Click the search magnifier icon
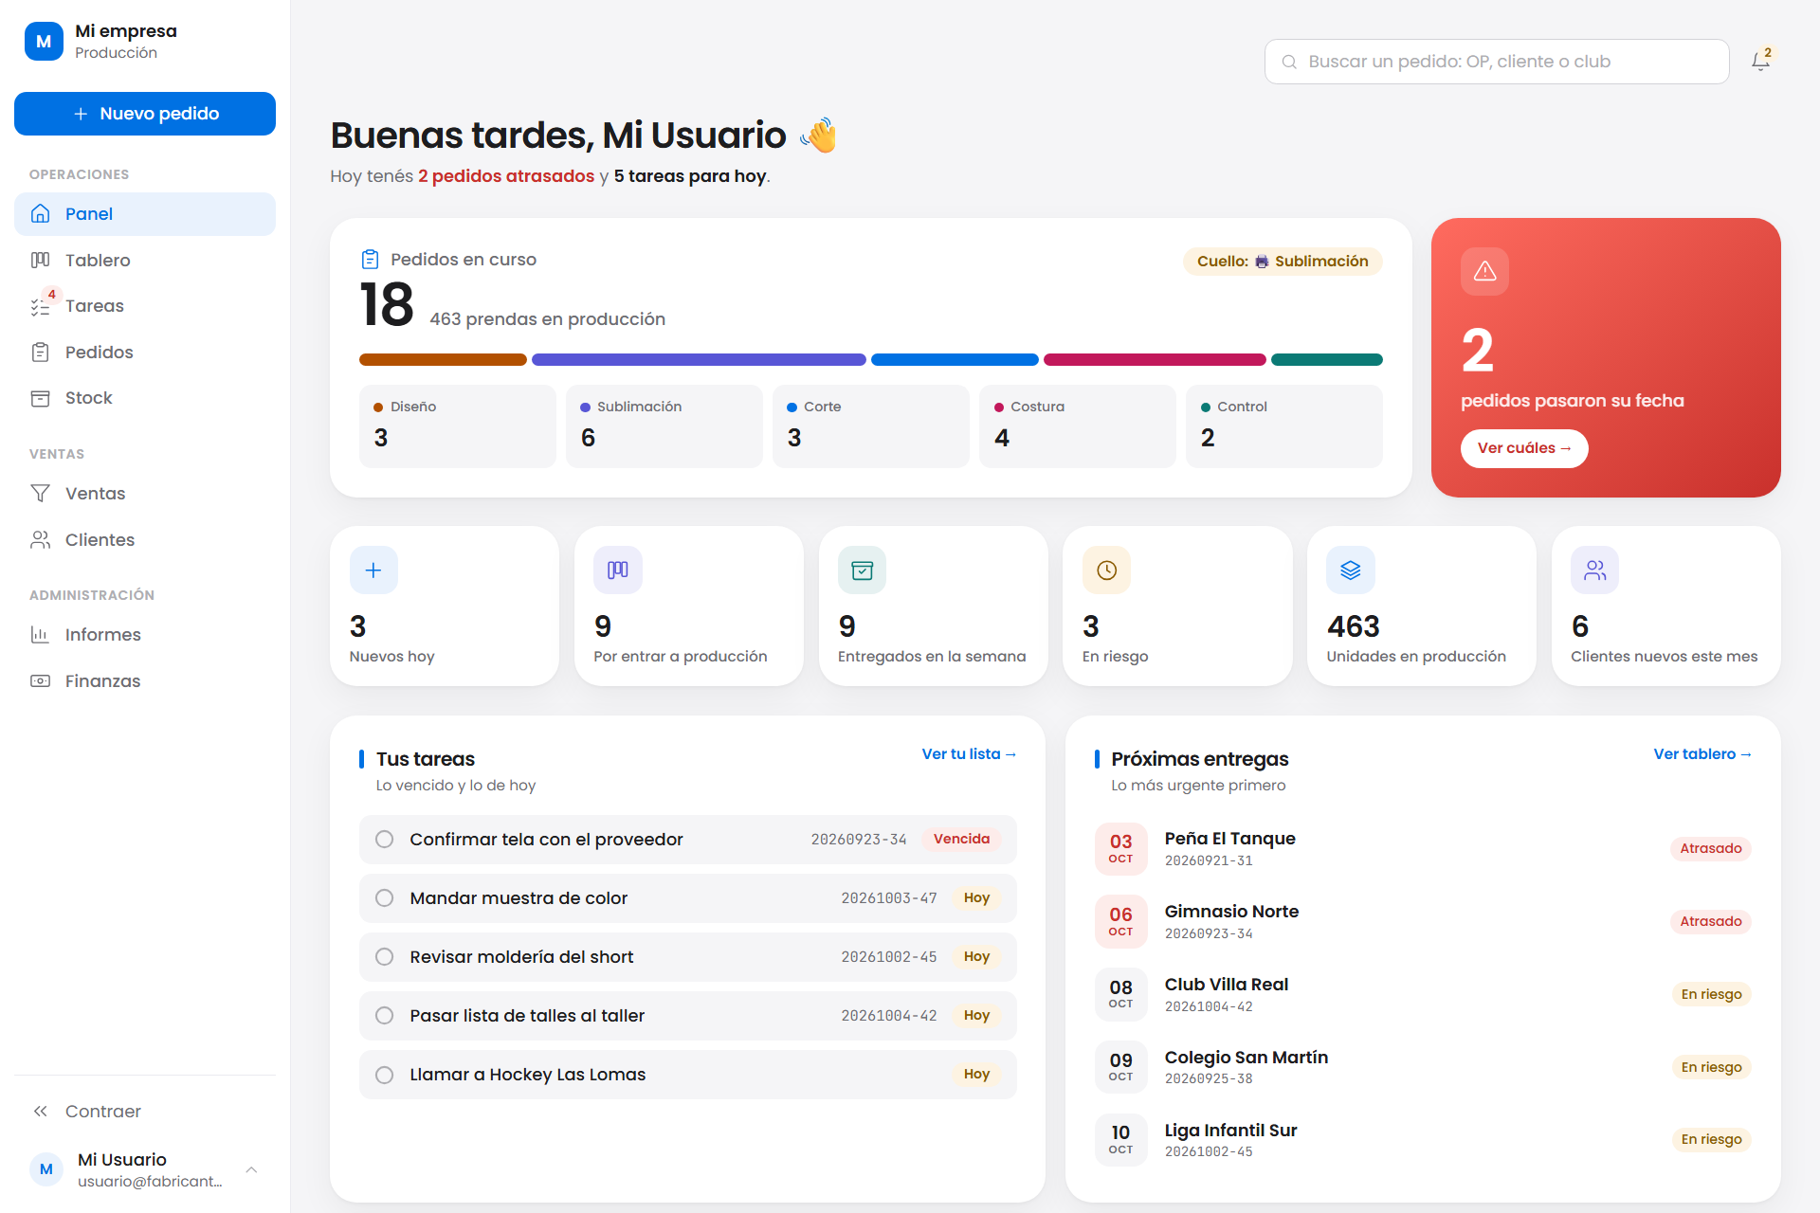The height and width of the screenshot is (1213, 1820). [x=1289, y=63]
